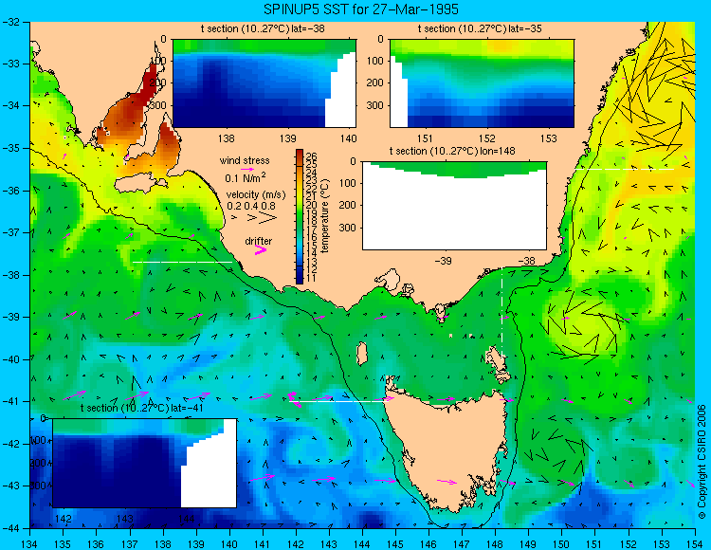Open the lat=-35 temperature section inset plot
Viewport: 711px width, 550px height.
click(x=482, y=83)
